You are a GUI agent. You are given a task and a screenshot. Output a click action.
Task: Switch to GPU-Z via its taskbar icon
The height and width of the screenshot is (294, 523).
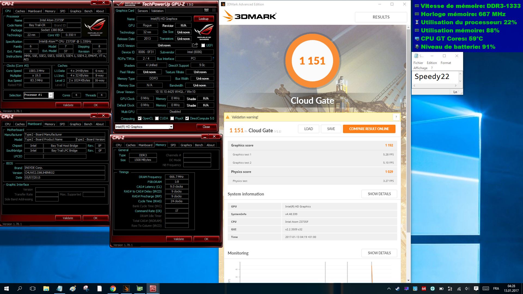pos(139,289)
